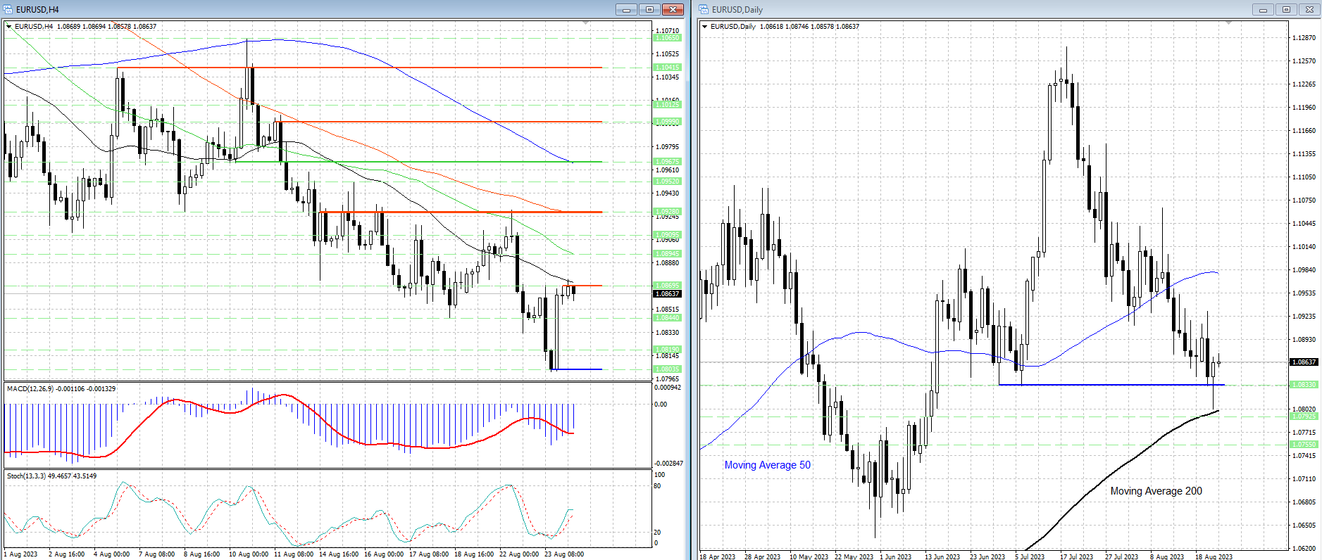
Task: Open the Daily chart one-click trading arrow
Action: [x=705, y=26]
